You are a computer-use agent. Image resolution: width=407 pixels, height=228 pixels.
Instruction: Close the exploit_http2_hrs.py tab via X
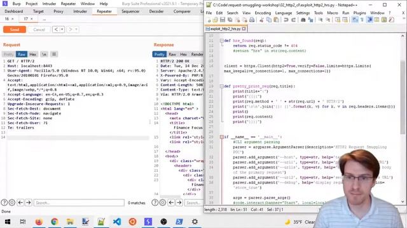click(x=244, y=28)
